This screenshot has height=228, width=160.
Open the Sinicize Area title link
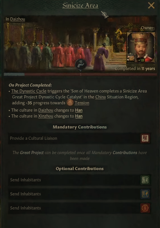tap(80, 6)
